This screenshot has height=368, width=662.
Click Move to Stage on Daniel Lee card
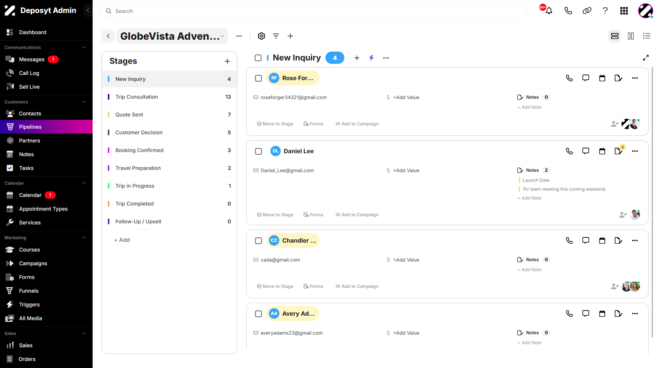click(x=275, y=215)
